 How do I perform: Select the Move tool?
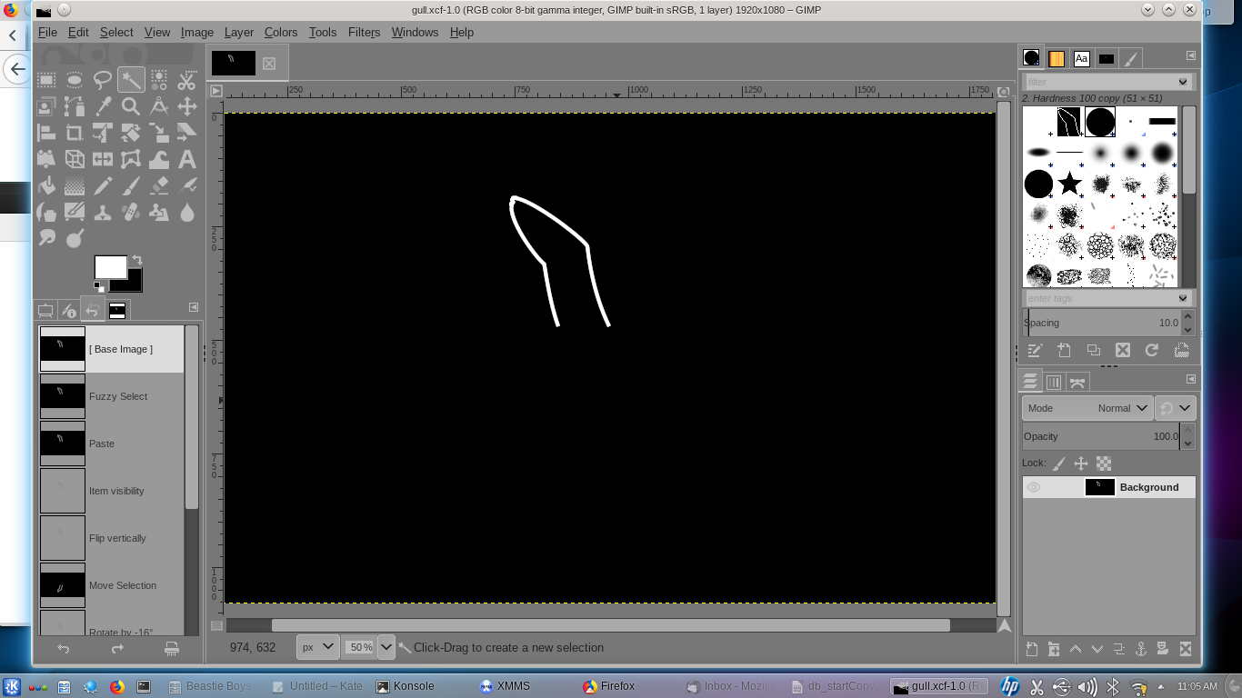click(x=187, y=106)
